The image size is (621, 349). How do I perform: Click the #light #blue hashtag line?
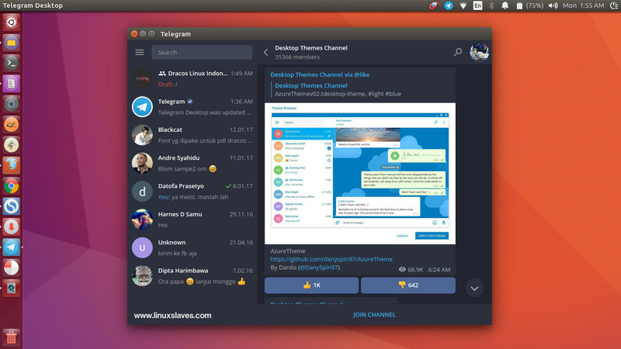pos(338,94)
